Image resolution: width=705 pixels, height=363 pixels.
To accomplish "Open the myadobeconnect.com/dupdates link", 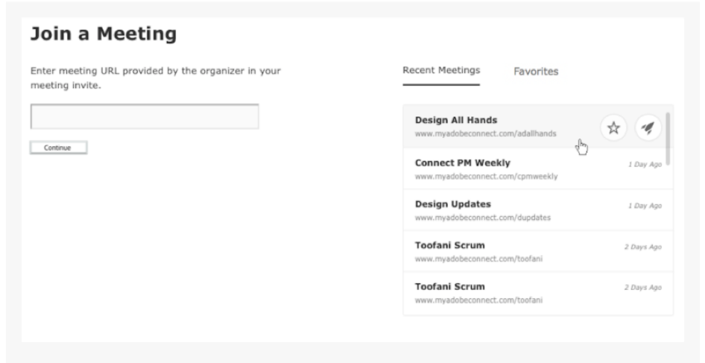I will [482, 218].
